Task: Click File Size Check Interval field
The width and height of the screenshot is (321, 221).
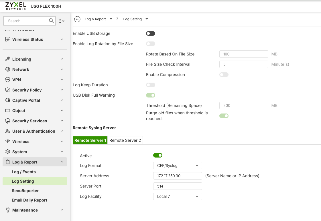Action: click(244, 64)
